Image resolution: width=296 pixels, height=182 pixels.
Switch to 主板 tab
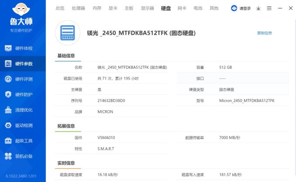tap(129, 8)
